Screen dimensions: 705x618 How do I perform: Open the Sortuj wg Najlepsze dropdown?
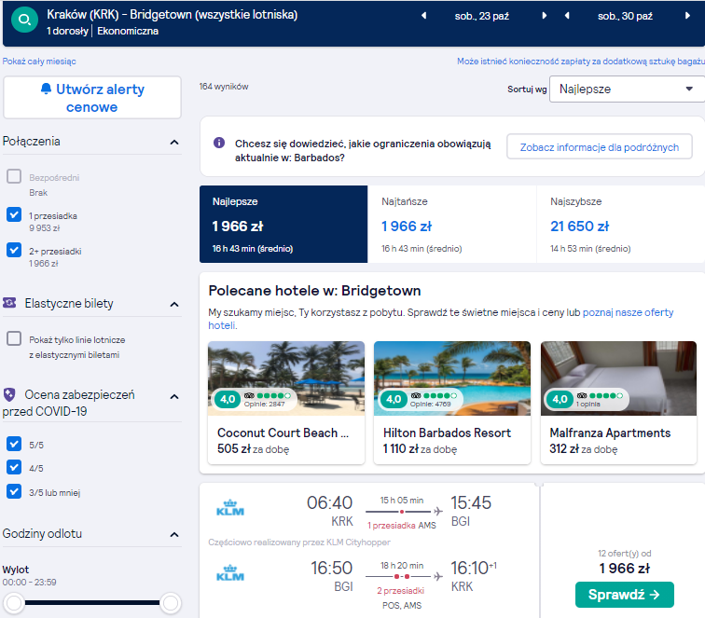[x=627, y=89]
